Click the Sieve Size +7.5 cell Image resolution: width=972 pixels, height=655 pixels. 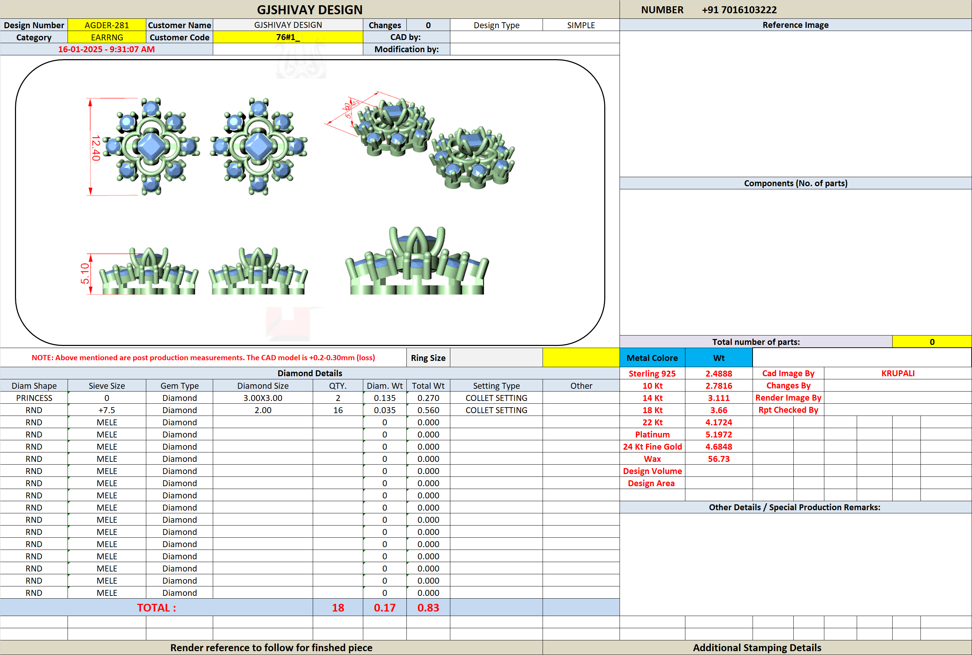pyautogui.click(x=107, y=410)
